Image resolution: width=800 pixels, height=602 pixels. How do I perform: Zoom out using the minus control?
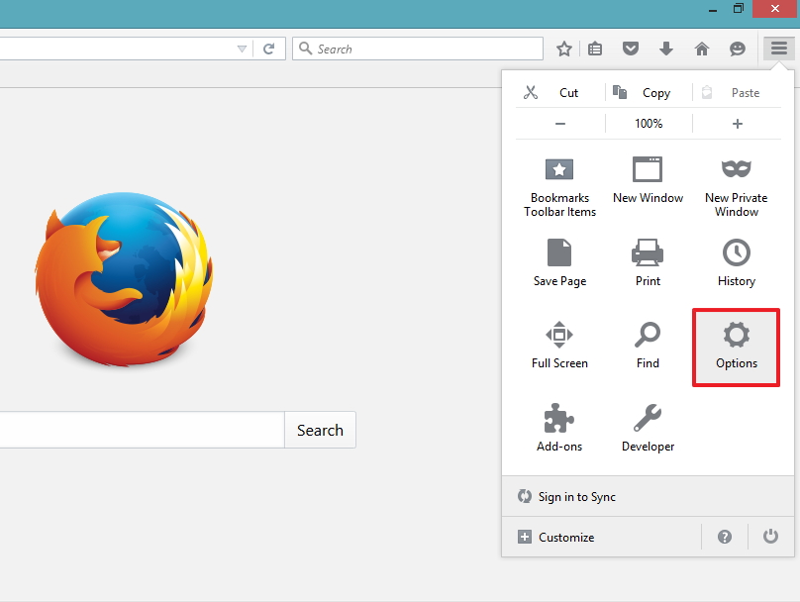click(x=559, y=123)
